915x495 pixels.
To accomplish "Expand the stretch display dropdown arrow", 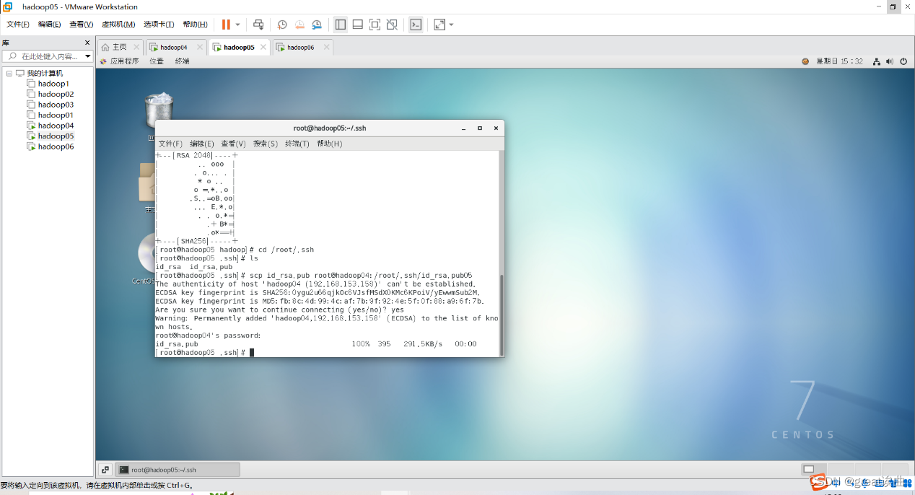I will click(x=451, y=25).
